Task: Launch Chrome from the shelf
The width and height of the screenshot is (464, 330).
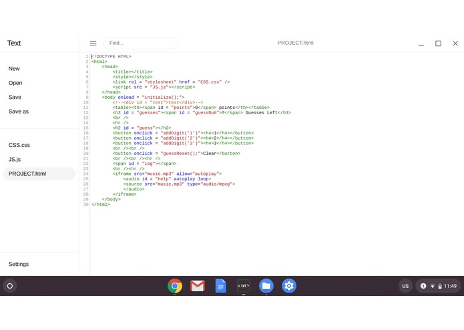Action: 175,286
